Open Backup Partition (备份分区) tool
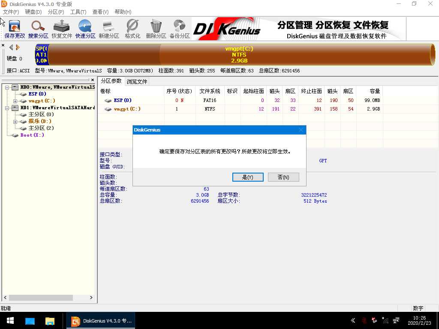The height and width of the screenshot is (329, 439). click(x=180, y=29)
